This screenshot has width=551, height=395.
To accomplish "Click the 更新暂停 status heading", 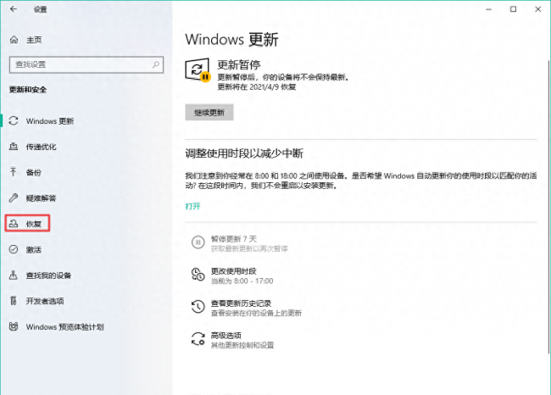I will click(239, 64).
